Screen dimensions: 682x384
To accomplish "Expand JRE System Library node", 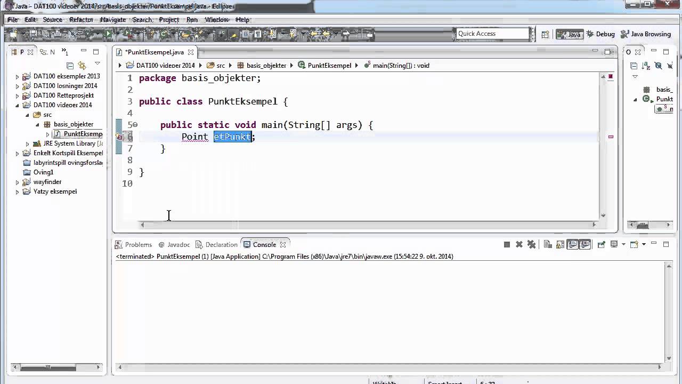I will tap(27, 144).
